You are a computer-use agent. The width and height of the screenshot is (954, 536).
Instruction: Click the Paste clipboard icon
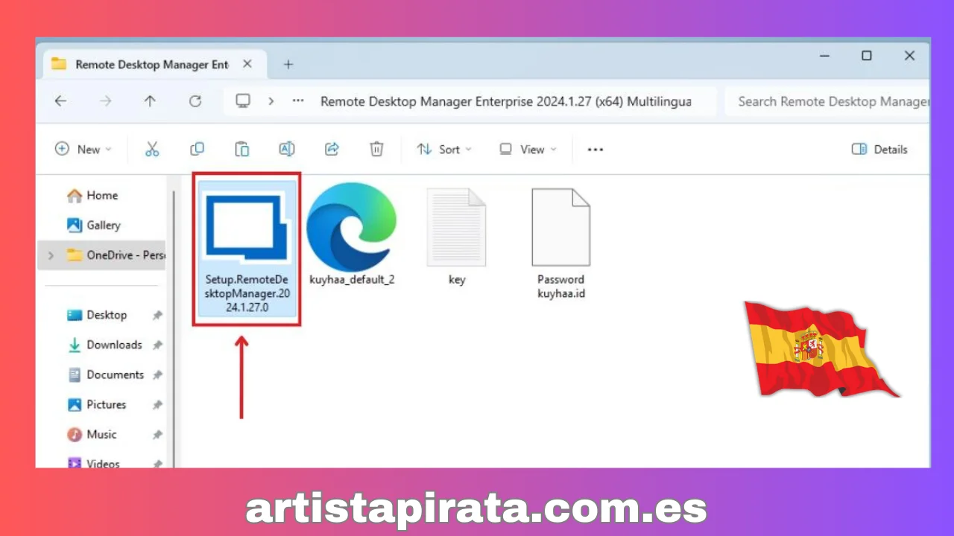[x=242, y=149]
